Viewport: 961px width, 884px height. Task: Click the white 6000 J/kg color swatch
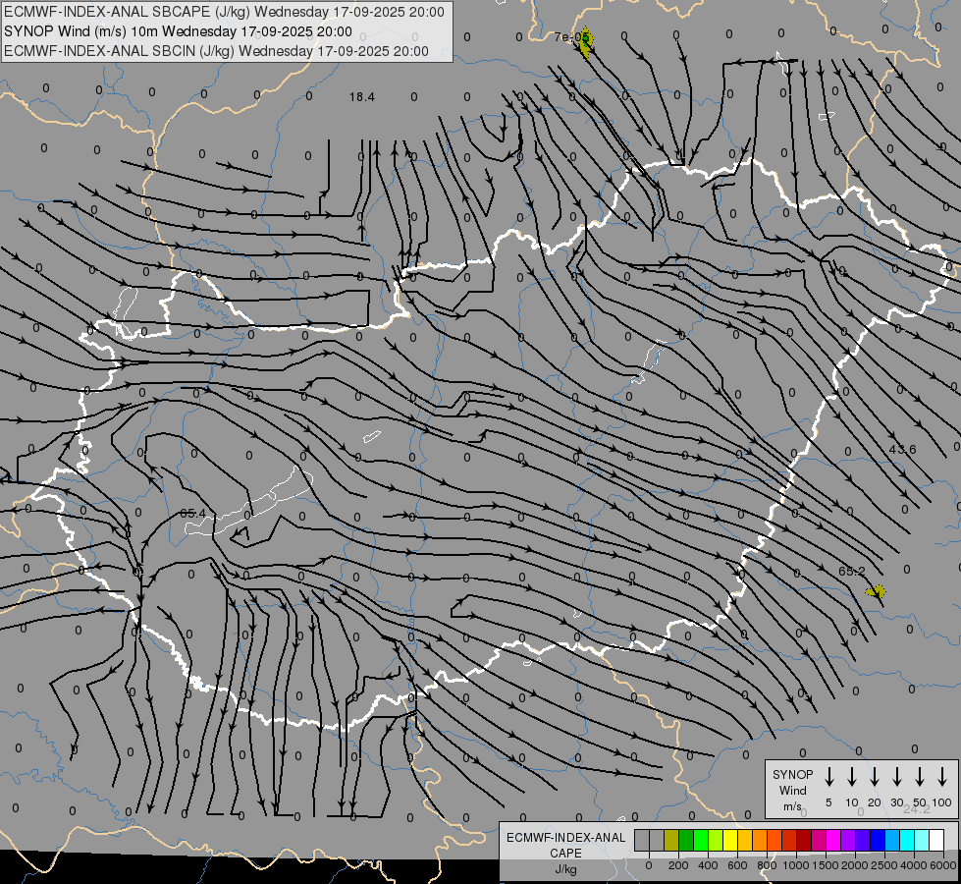tap(936, 841)
